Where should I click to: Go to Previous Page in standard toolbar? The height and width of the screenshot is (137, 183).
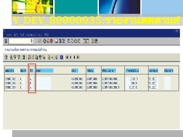[72, 41]
